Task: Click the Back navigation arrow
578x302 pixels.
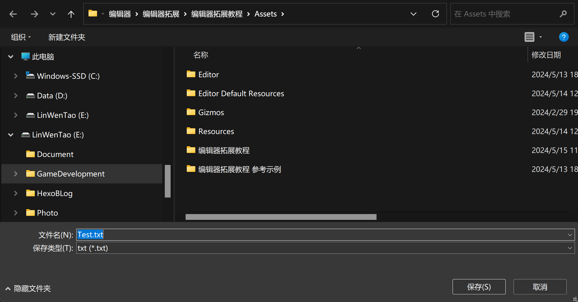Action: (x=13, y=14)
